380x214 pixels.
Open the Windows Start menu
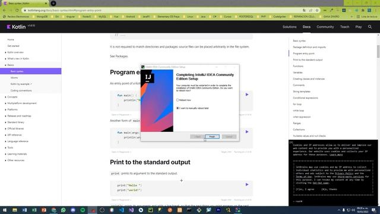(x=5, y=210)
